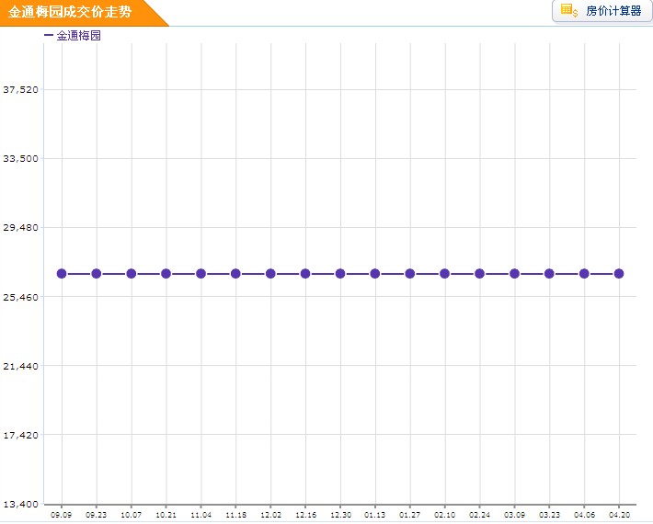Click the 17,420 y-axis label
653x524 pixels.
click(20, 436)
